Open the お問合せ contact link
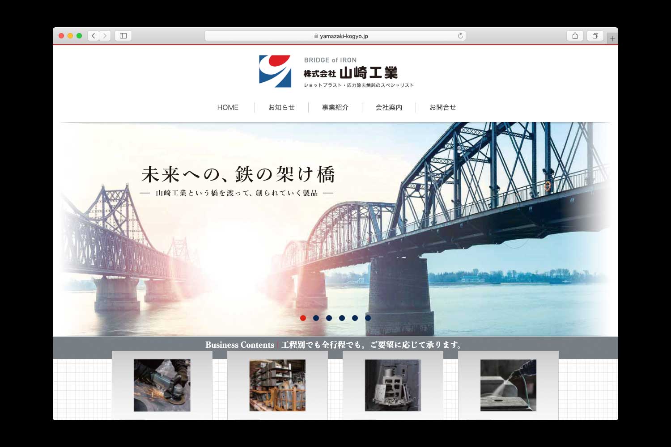671x447 pixels. tap(442, 107)
